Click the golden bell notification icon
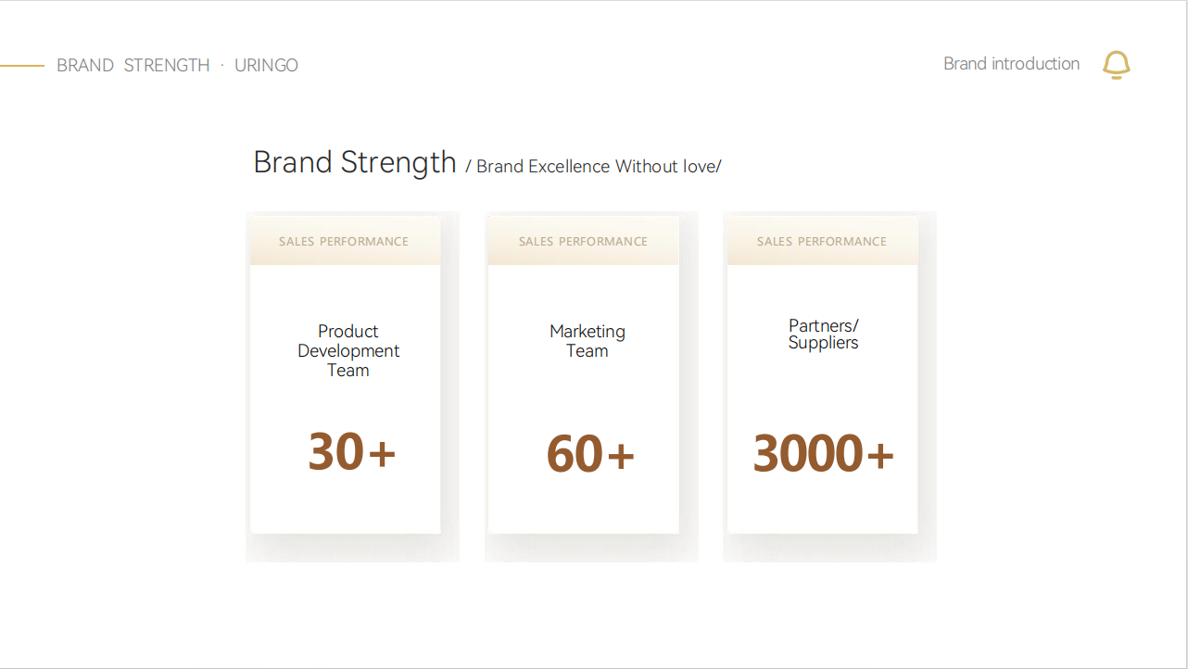This screenshot has height=669, width=1188. [1117, 65]
